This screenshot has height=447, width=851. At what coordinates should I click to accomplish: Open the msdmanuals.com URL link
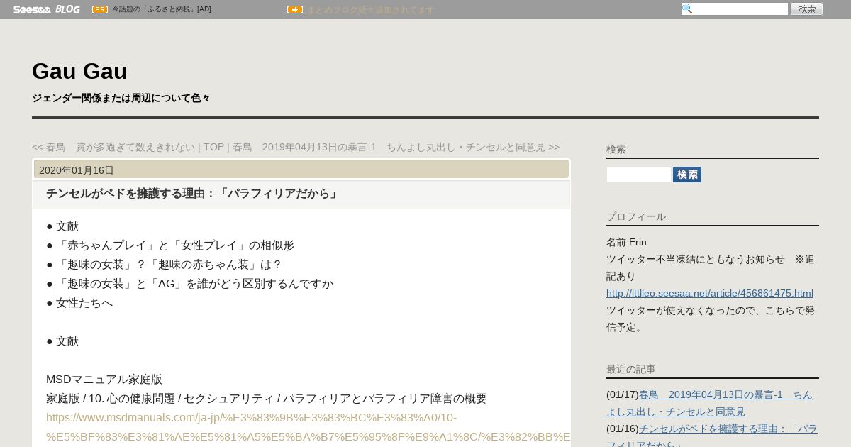click(x=308, y=427)
